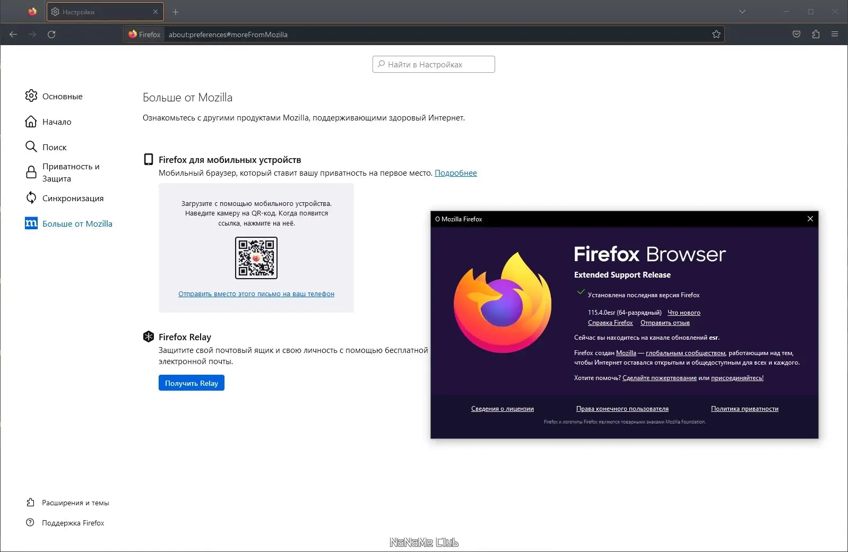Viewport: 848px width, 552px height.
Task: Click the gear icon next to Основные
Action: tap(31, 96)
